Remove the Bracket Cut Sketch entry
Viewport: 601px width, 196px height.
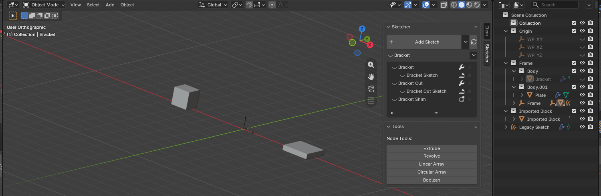tap(470, 91)
